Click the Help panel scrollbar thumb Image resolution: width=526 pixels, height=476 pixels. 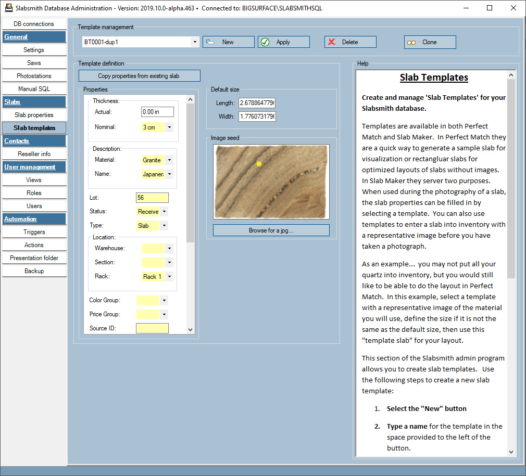pos(511,179)
